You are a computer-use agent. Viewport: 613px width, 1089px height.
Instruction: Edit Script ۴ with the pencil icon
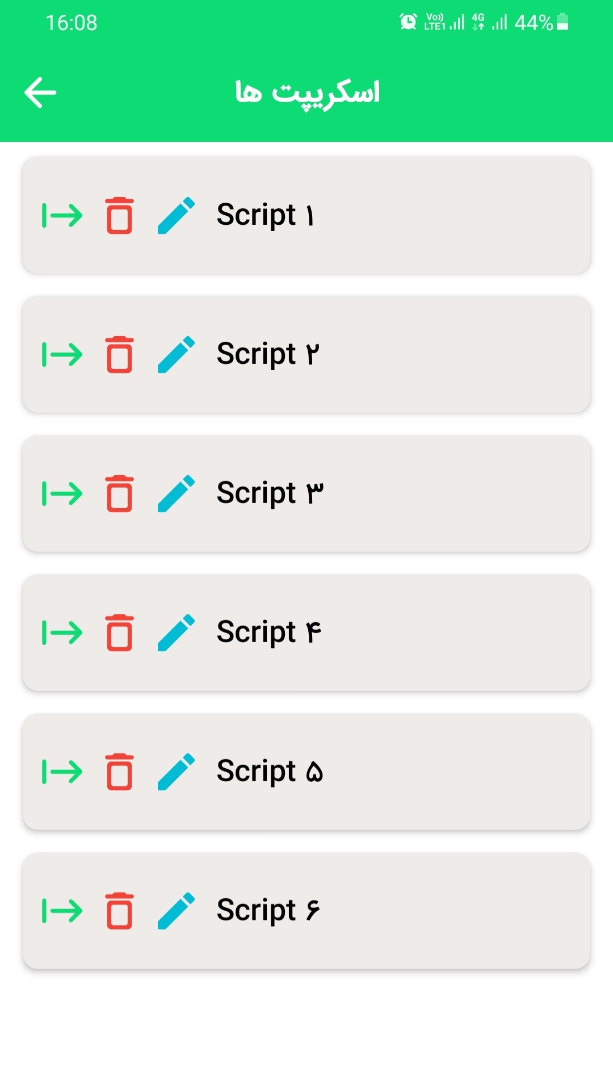(176, 633)
